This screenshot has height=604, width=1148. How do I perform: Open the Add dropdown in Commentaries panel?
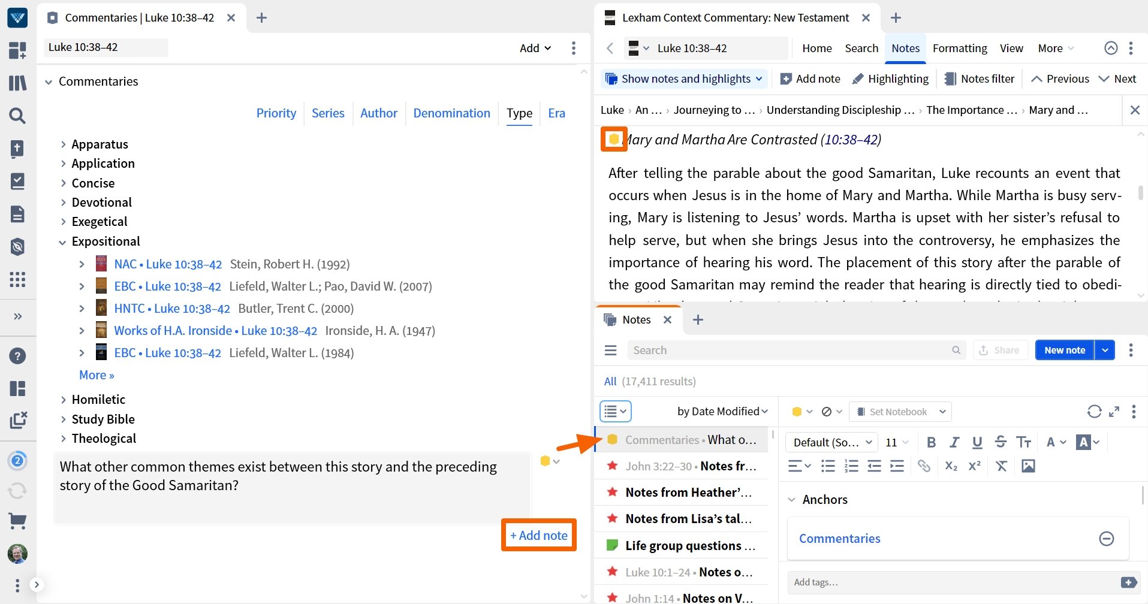535,48
